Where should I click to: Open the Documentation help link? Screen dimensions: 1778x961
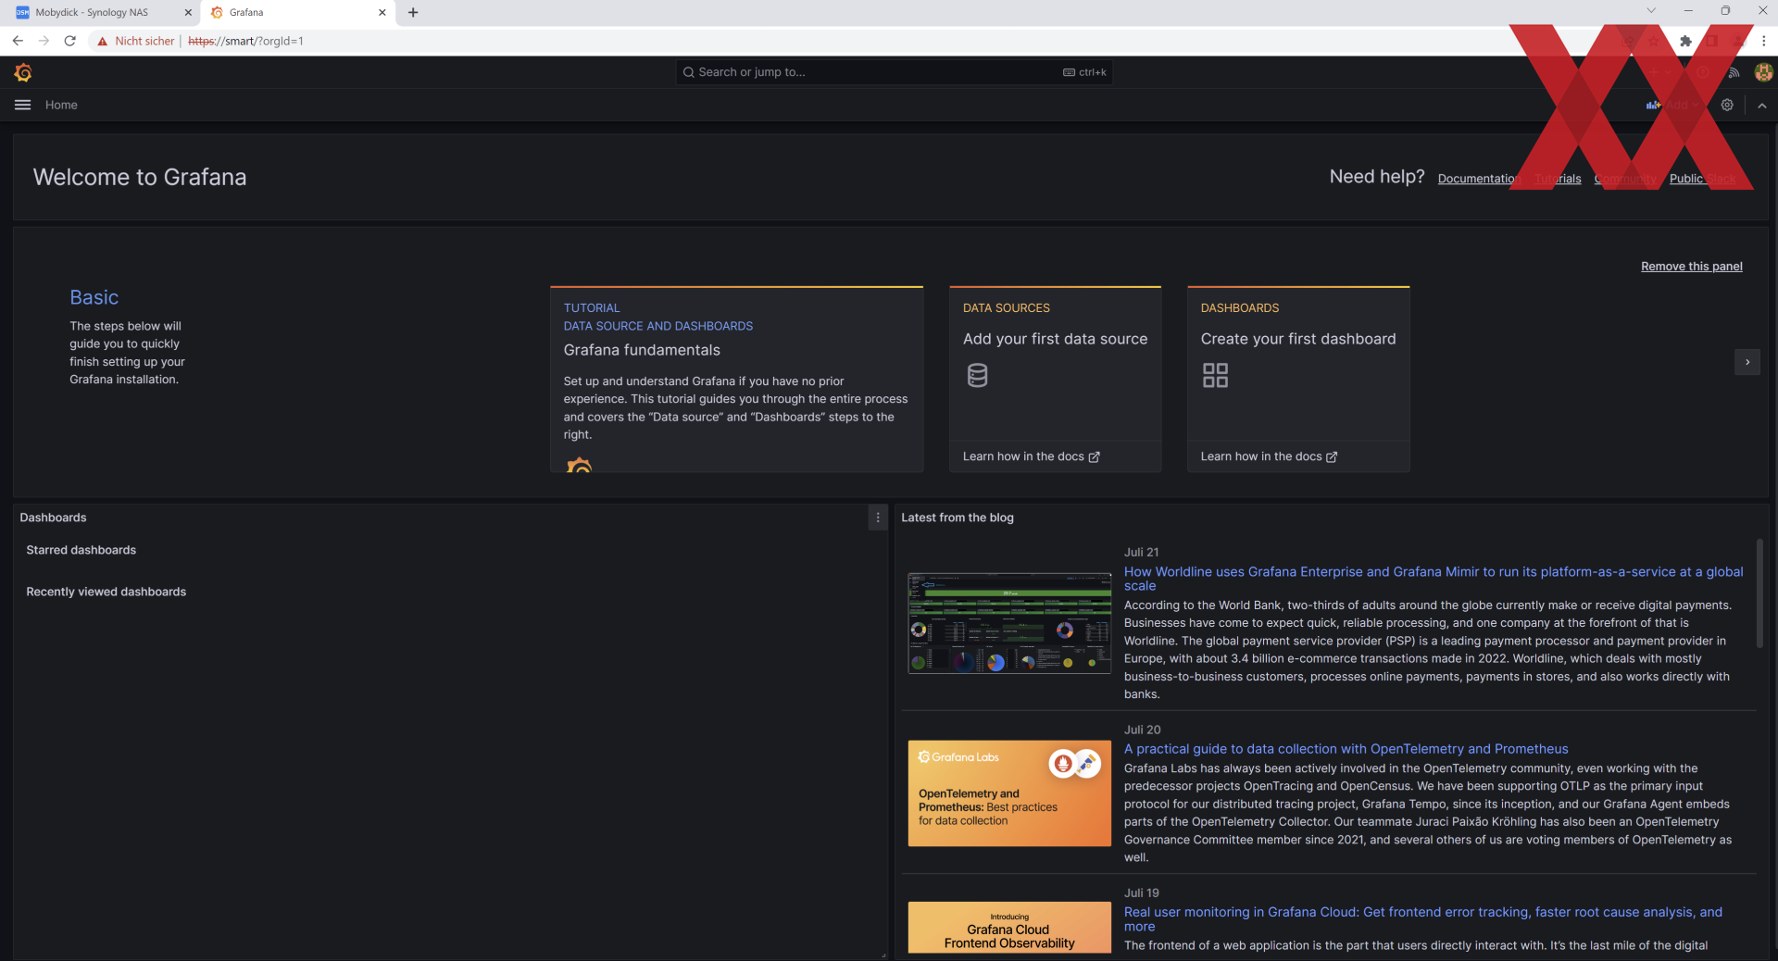1479,179
